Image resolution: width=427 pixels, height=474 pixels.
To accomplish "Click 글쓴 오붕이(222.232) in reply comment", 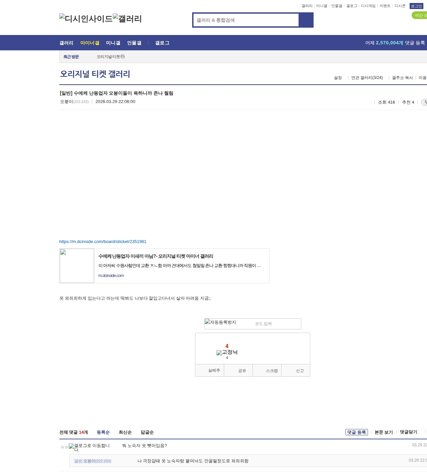I will pos(93,461).
